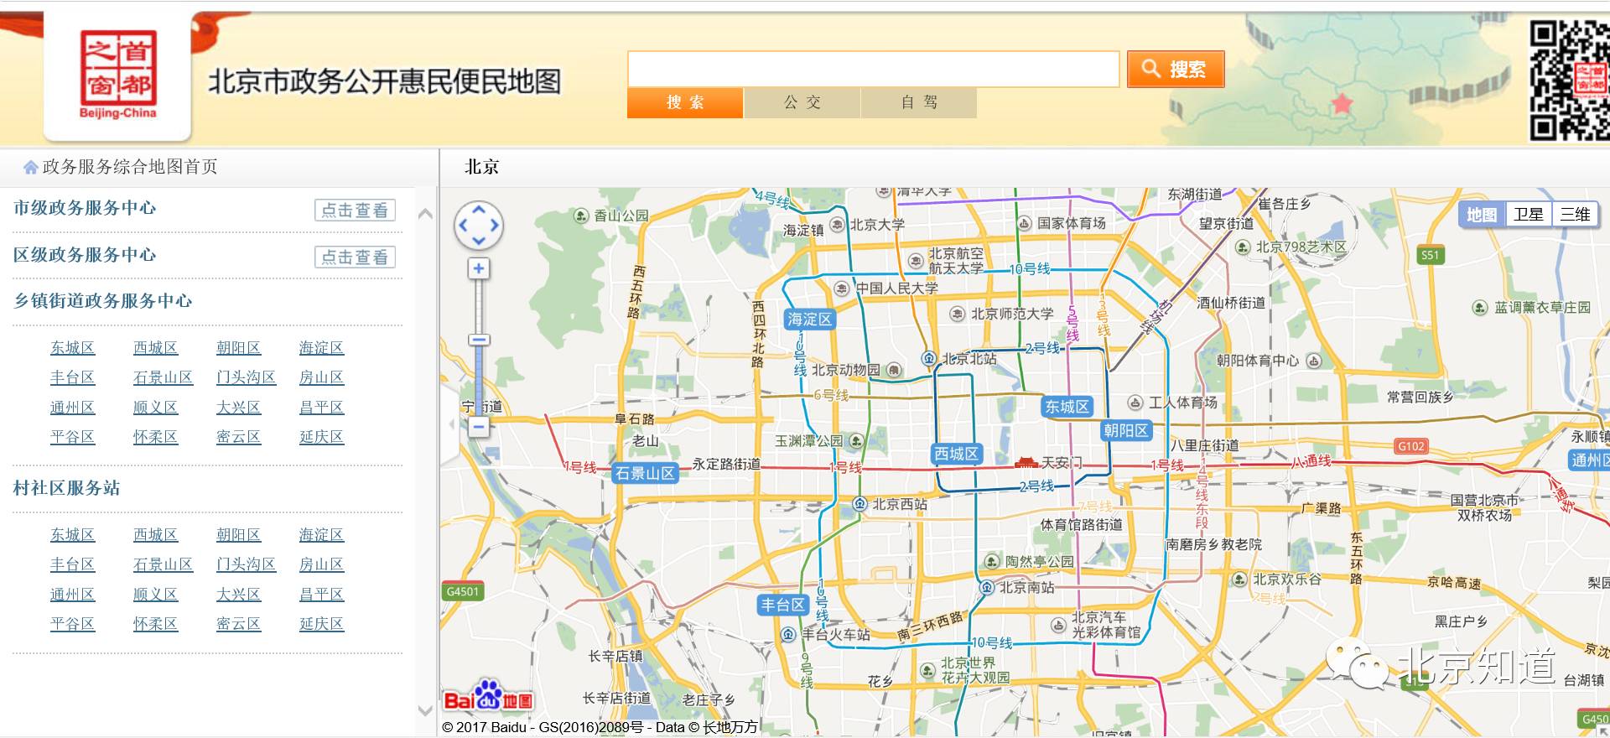Click the 北京动物园 marker icon
The width and height of the screenshot is (1610, 738).
(894, 370)
